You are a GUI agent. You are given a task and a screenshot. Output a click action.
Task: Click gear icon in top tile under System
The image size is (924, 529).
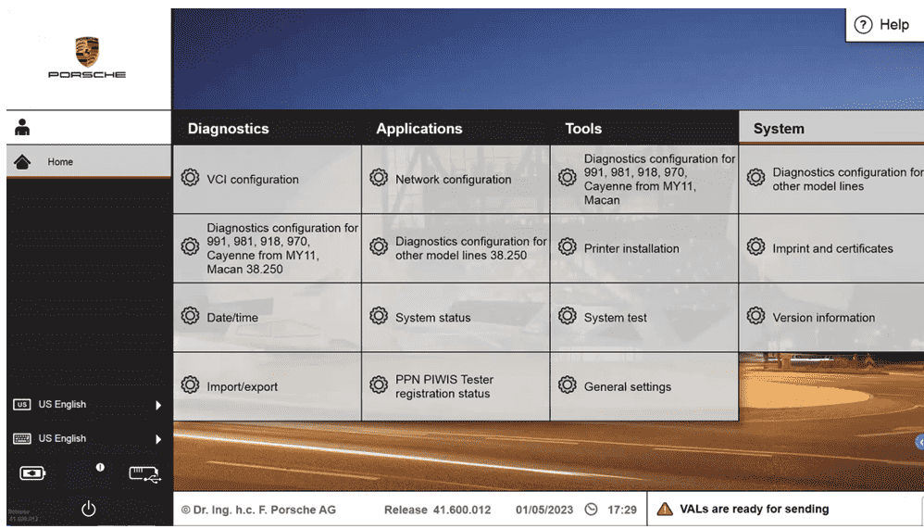(755, 178)
